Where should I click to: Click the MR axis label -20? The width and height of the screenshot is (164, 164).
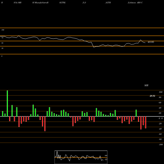pyautogui.click(x=160, y=124)
